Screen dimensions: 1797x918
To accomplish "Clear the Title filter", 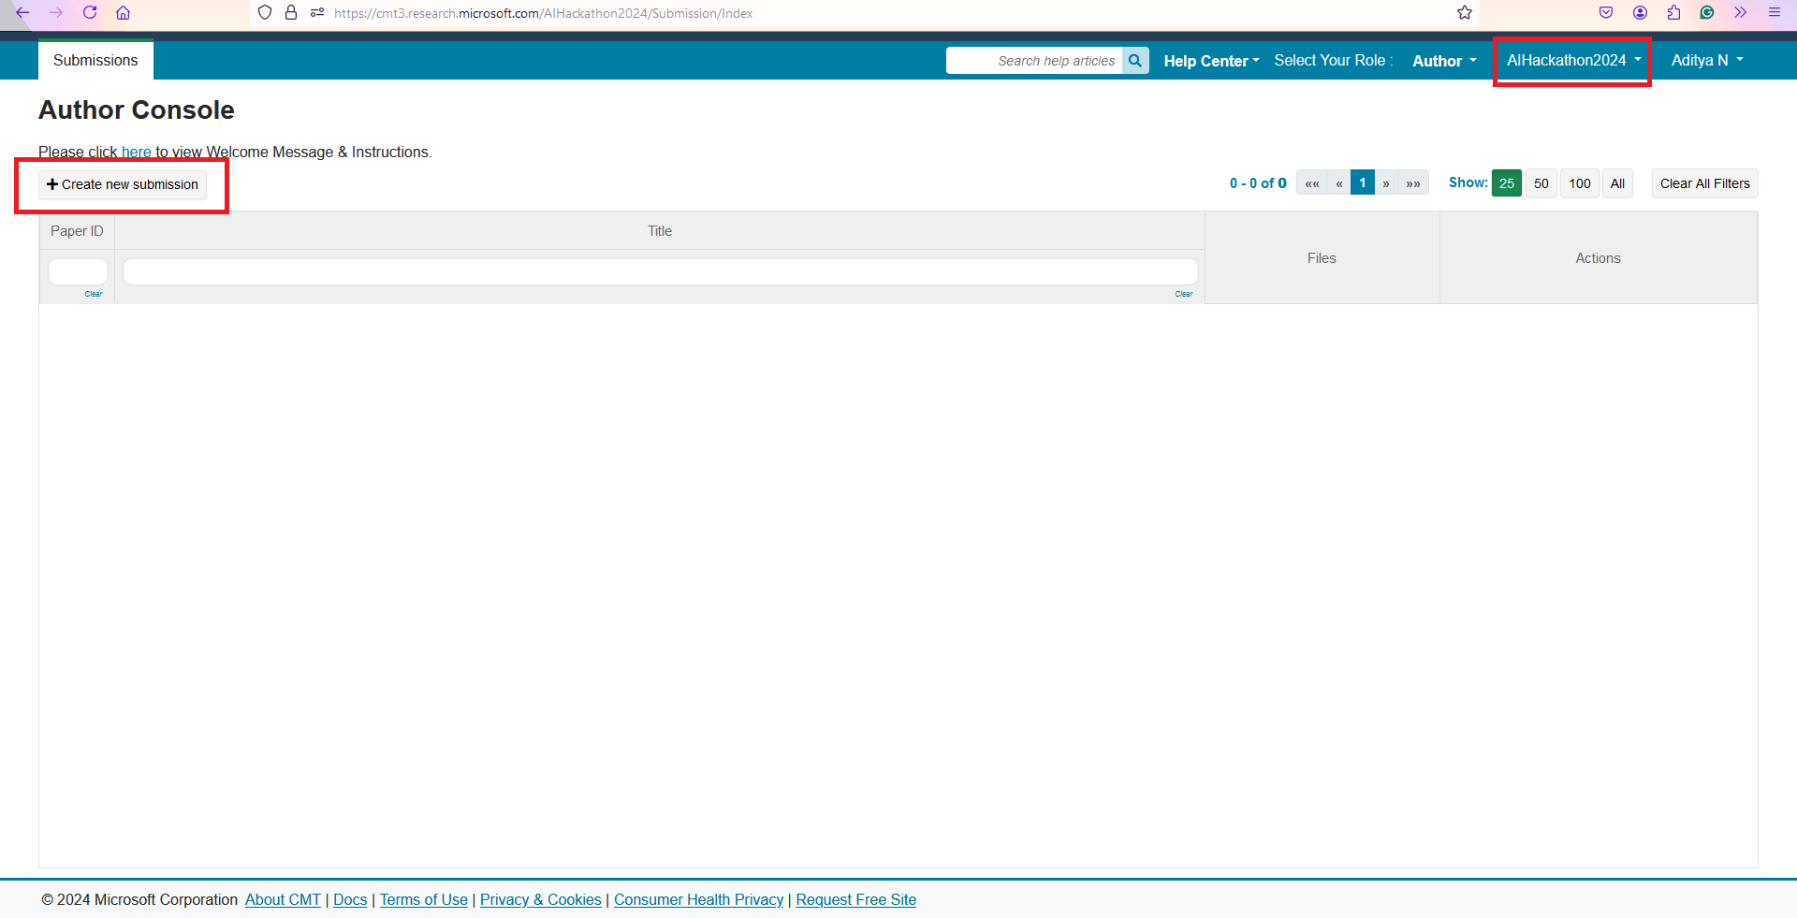I will pos(1184,294).
